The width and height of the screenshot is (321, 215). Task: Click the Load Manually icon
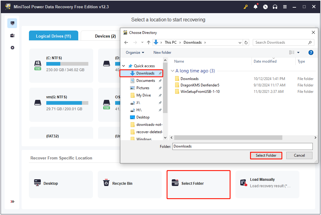point(244,183)
